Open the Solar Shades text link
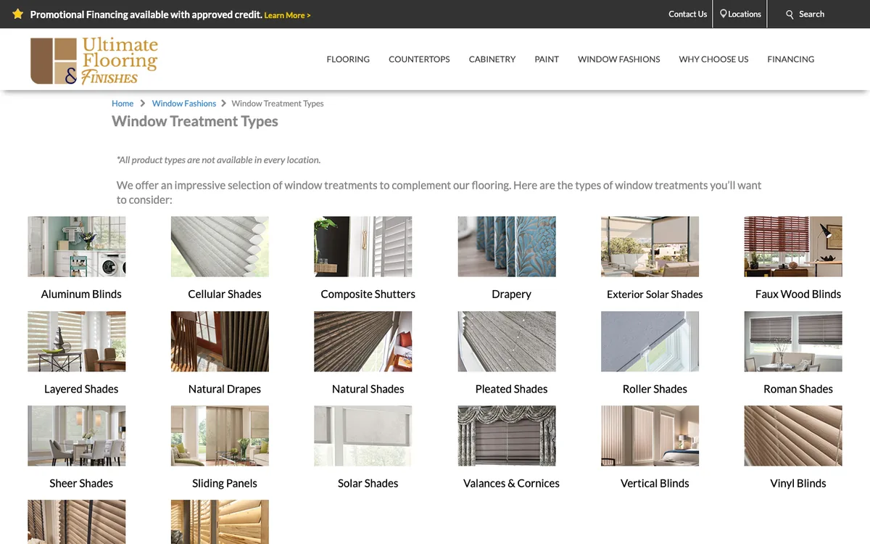Image resolution: width=870 pixels, height=544 pixels. pyautogui.click(x=368, y=484)
